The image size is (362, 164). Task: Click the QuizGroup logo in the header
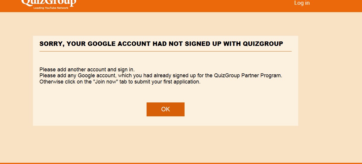tap(49, 2)
